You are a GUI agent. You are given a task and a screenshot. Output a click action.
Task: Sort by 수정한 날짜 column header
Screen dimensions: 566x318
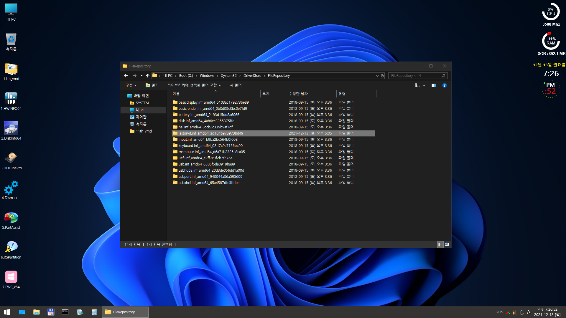(311, 94)
